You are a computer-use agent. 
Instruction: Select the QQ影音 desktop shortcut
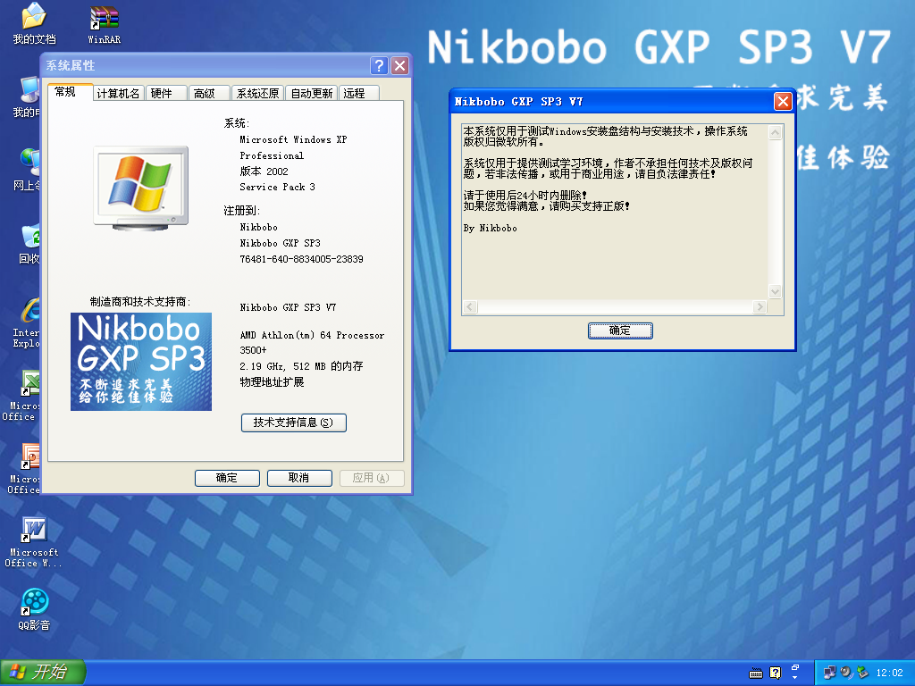tap(34, 609)
